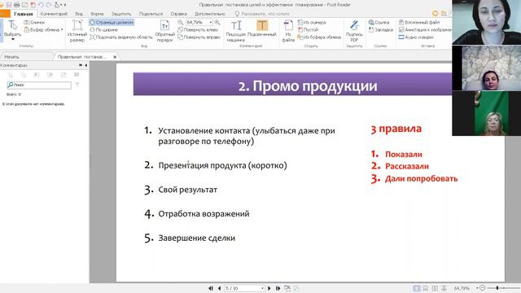521x293 pixels.
Task: Click the comments filter funnel icon
Action: 77,85
